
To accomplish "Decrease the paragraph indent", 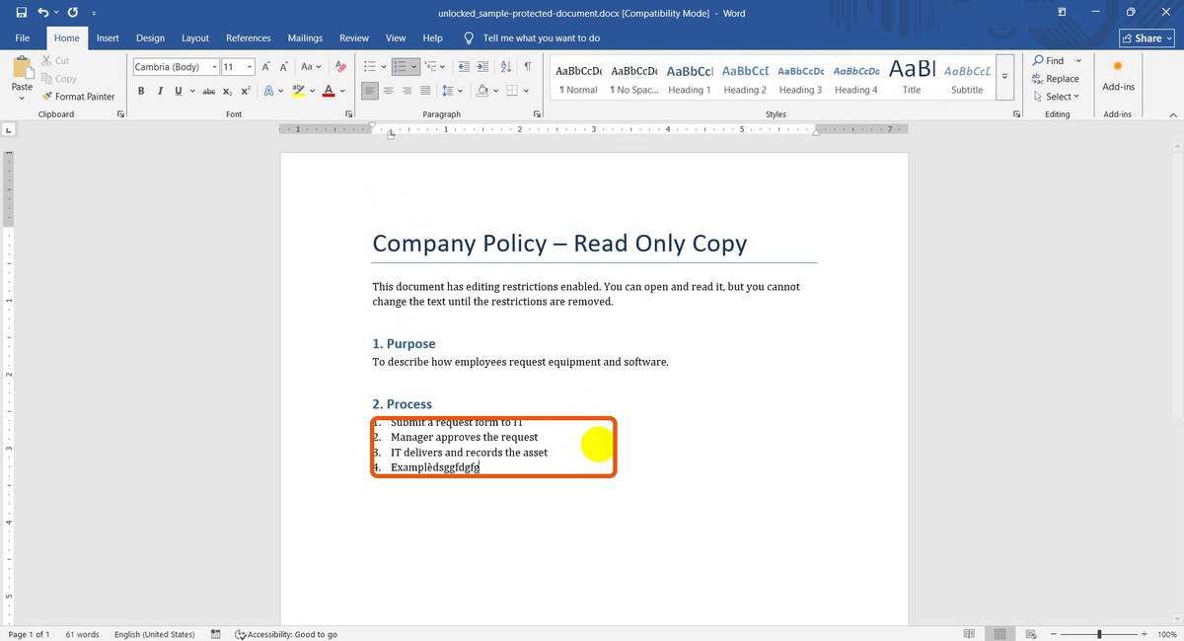I will pyautogui.click(x=463, y=67).
